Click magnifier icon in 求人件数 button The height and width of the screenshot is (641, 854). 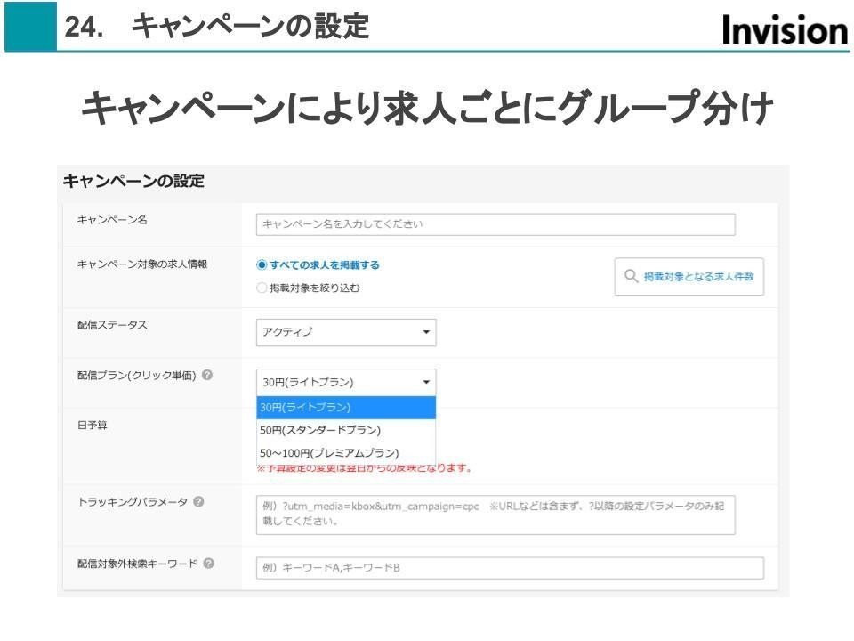tap(631, 276)
